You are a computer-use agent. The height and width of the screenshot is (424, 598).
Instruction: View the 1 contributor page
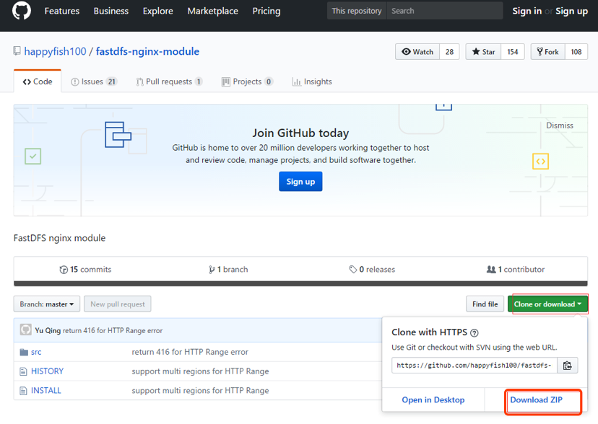pos(516,270)
